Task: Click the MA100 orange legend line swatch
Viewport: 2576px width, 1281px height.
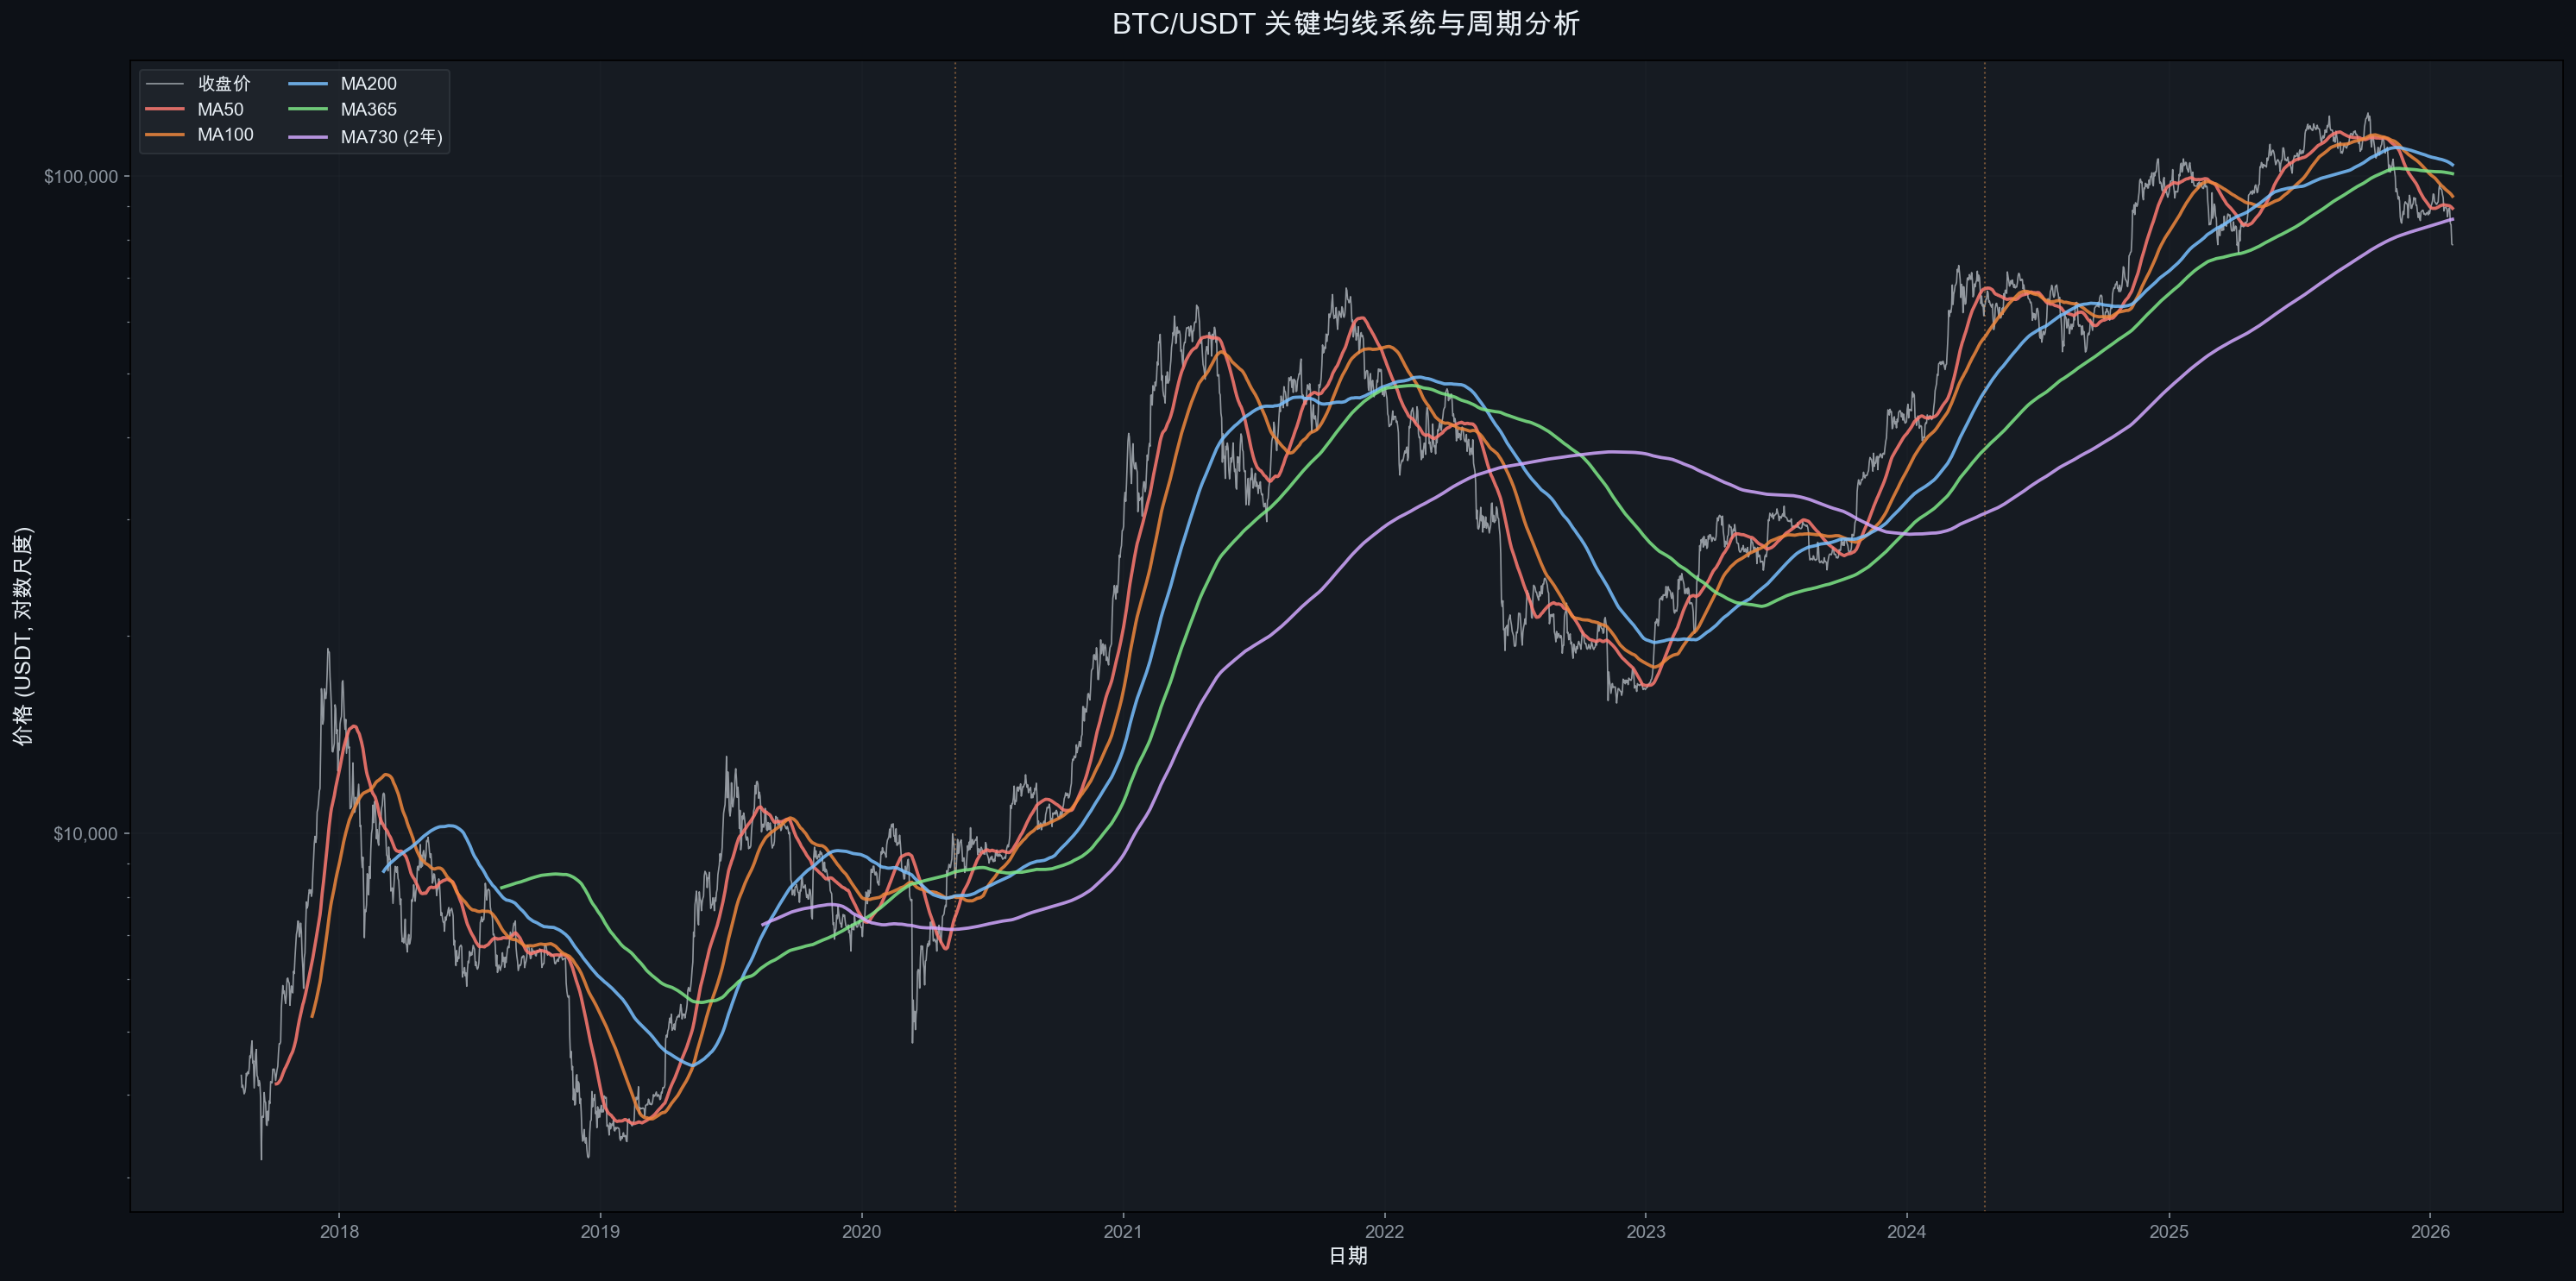Action: click(165, 135)
